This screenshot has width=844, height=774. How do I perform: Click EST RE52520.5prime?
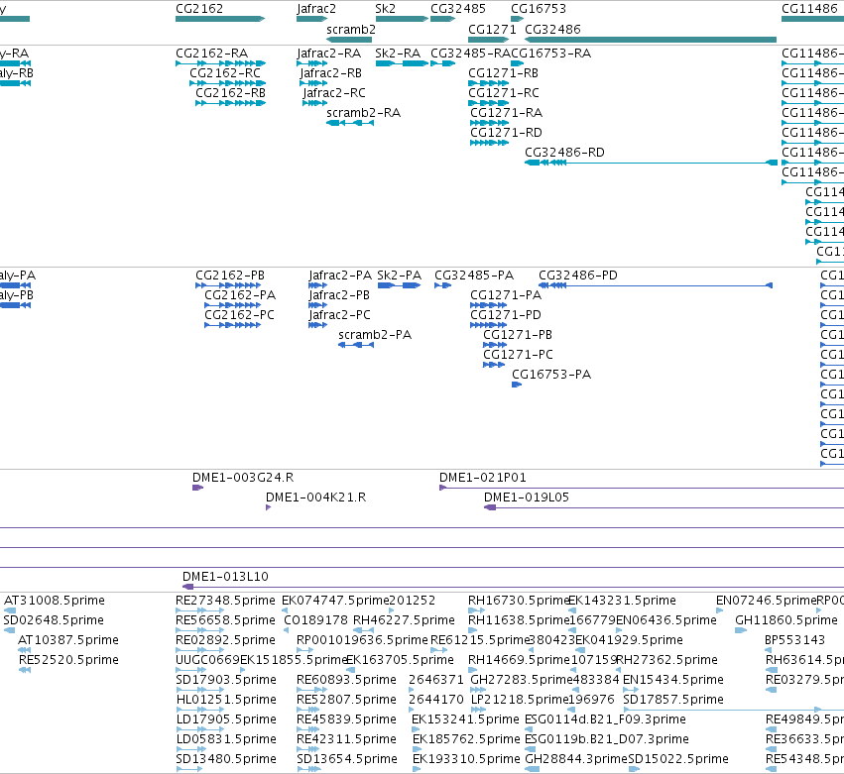(x=25, y=670)
